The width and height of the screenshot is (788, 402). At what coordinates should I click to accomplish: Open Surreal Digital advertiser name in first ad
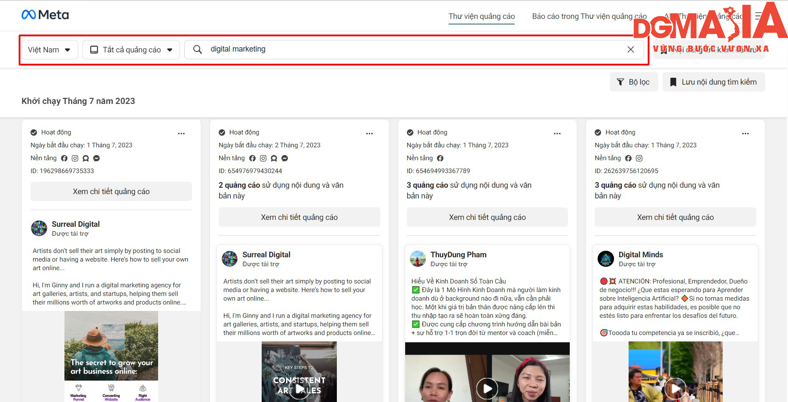(76, 224)
